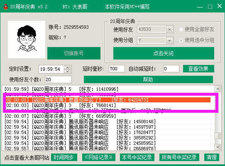This screenshot has width=225, height=166.
Task: Click the 自动减延时 input field
Action: (x=171, y=69)
